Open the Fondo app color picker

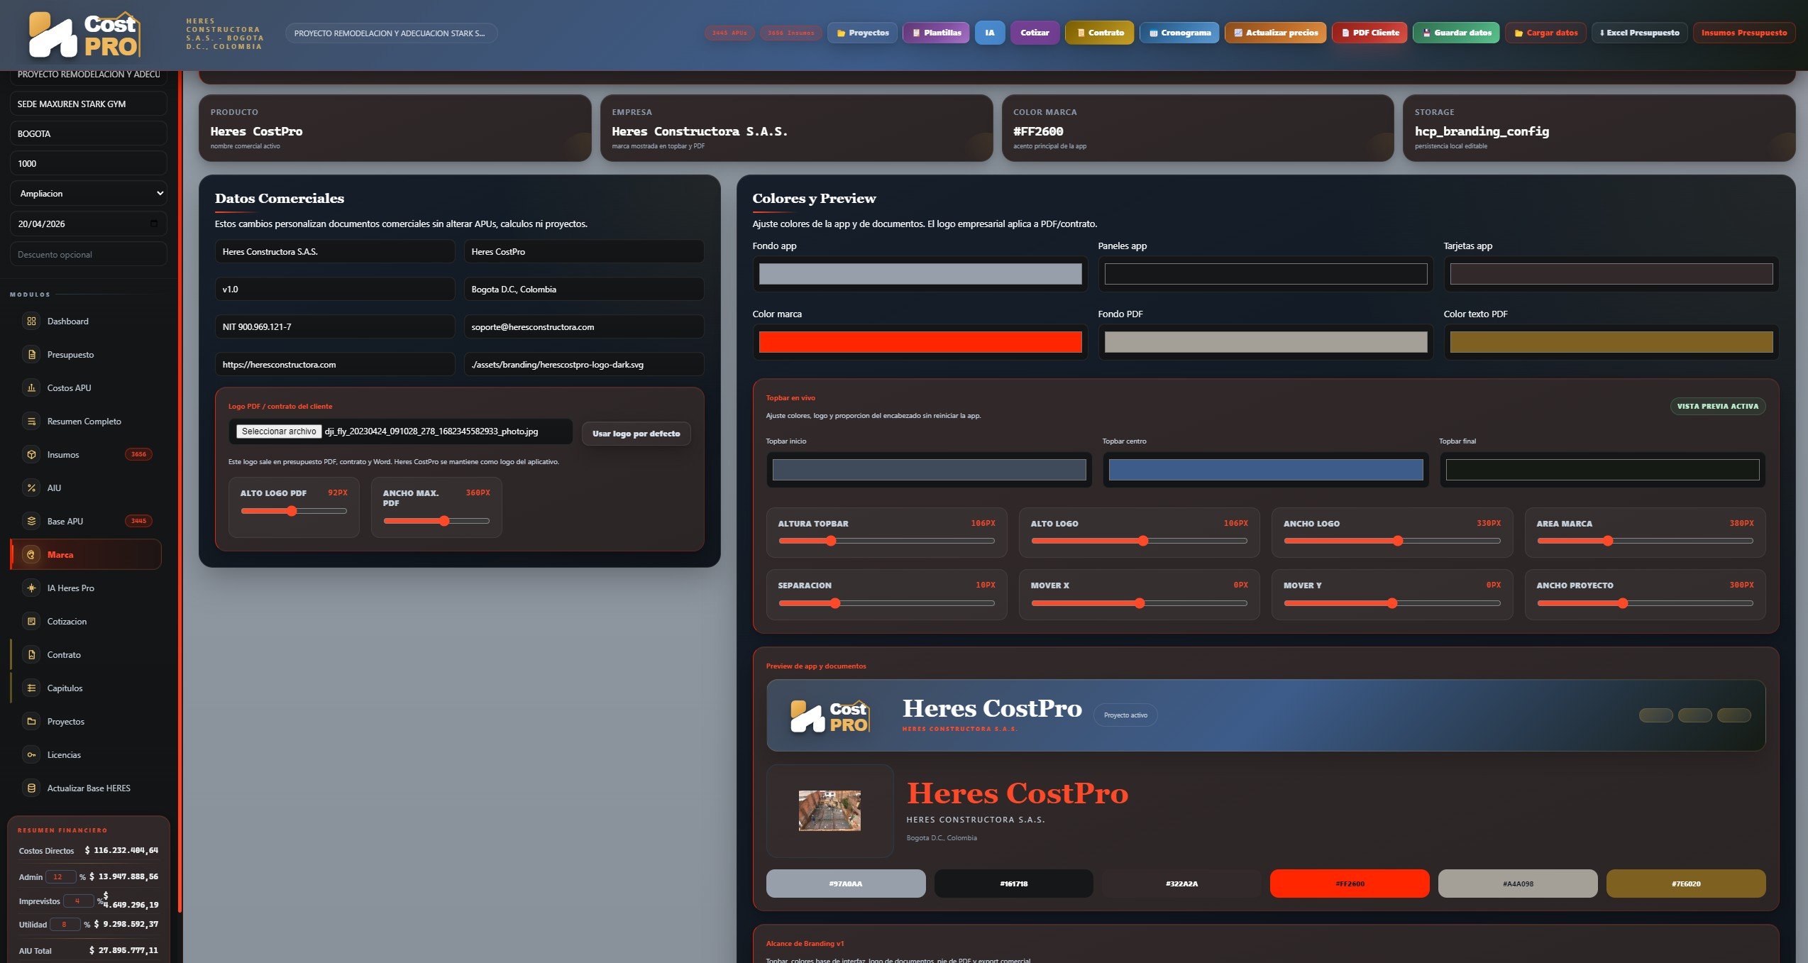click(920, 274)
